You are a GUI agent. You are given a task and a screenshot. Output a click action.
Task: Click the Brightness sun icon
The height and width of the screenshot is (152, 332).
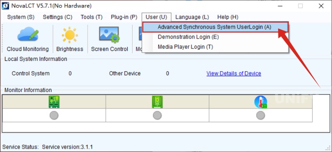70,35
